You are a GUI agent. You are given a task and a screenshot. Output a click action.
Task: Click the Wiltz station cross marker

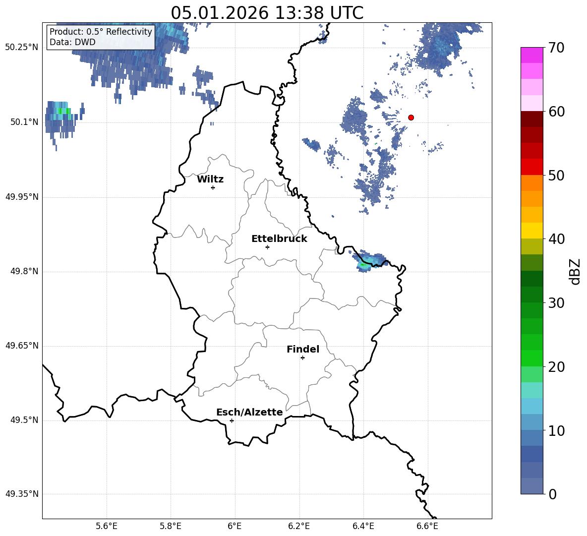(x=213, y=187)
